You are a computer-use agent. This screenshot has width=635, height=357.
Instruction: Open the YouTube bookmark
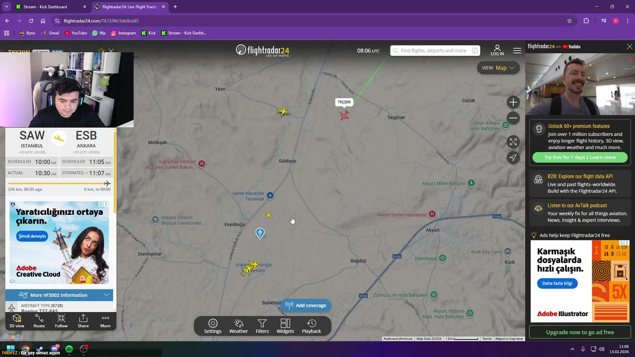click(x=75, y=33)
